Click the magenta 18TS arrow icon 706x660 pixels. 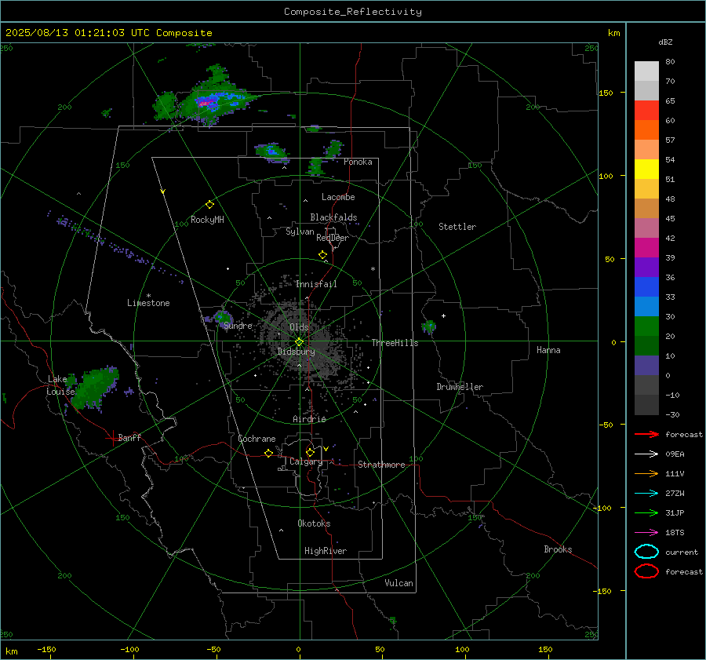[x=646, y=532]
